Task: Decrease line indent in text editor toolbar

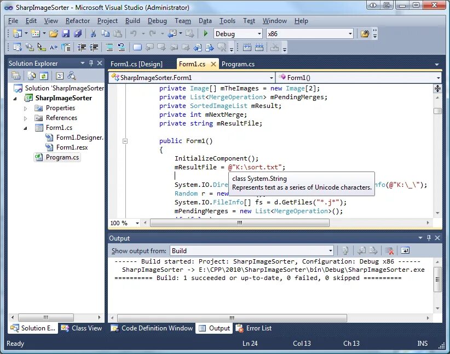Action: pyautogui.click(x=82, y=47)
